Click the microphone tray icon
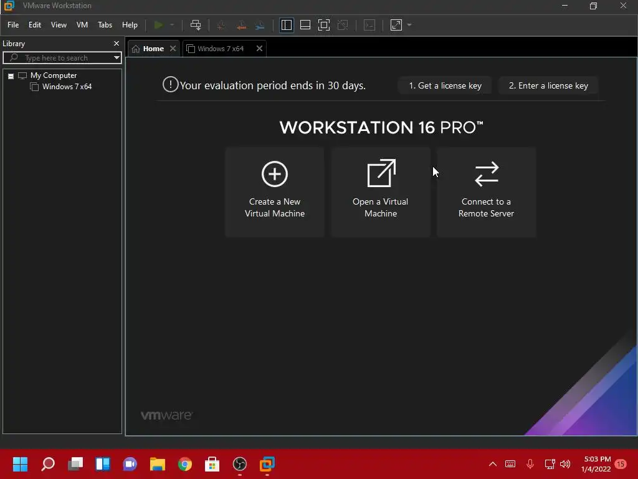 [530, 464]
